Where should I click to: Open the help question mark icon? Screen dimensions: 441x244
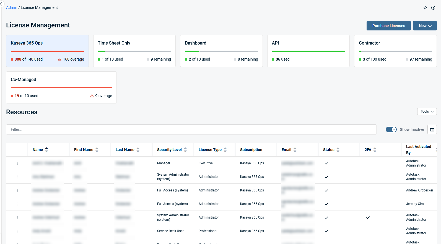[433, 8]
